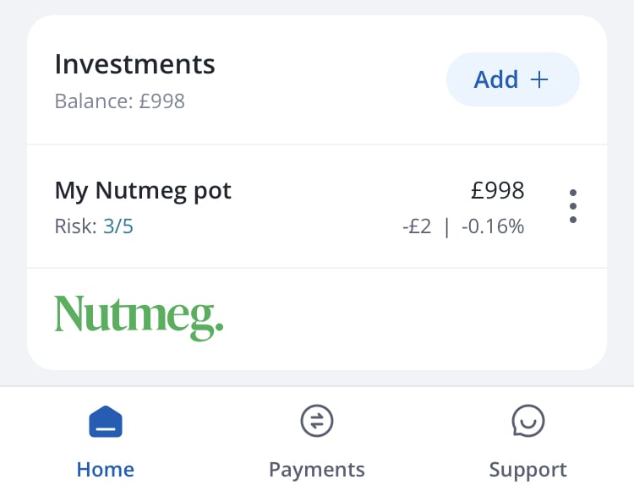
Task: Click the Add investment button
Action: coord(513,79)
